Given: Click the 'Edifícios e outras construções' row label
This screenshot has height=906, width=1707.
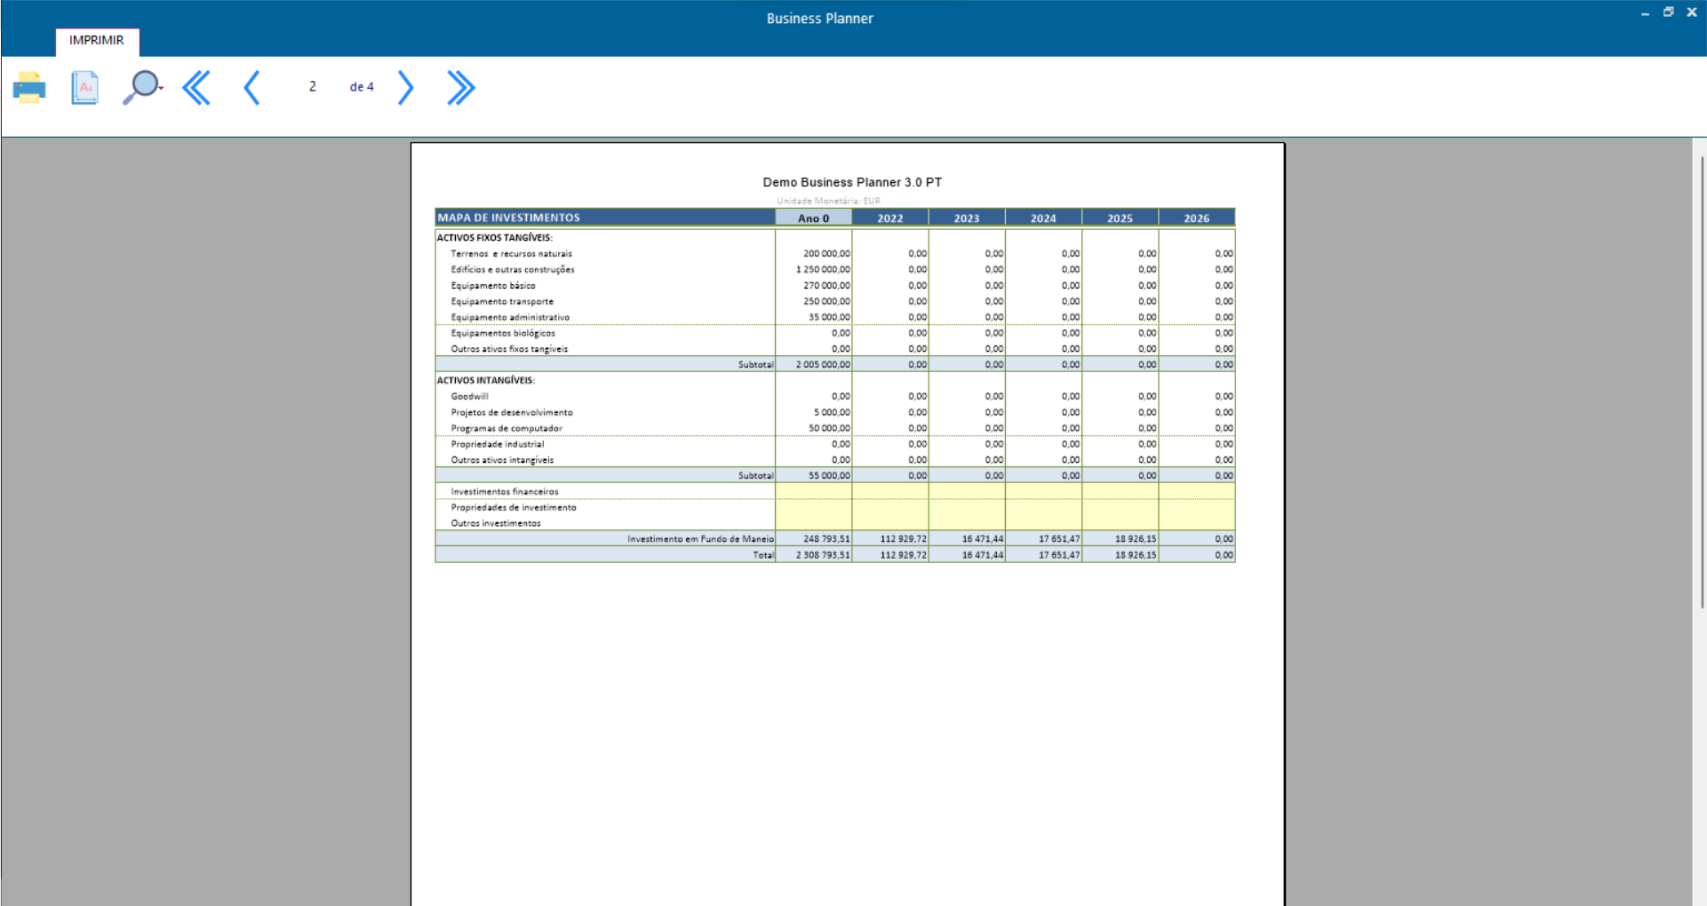Looking at the screenshot, I should [x=513, y=270].
